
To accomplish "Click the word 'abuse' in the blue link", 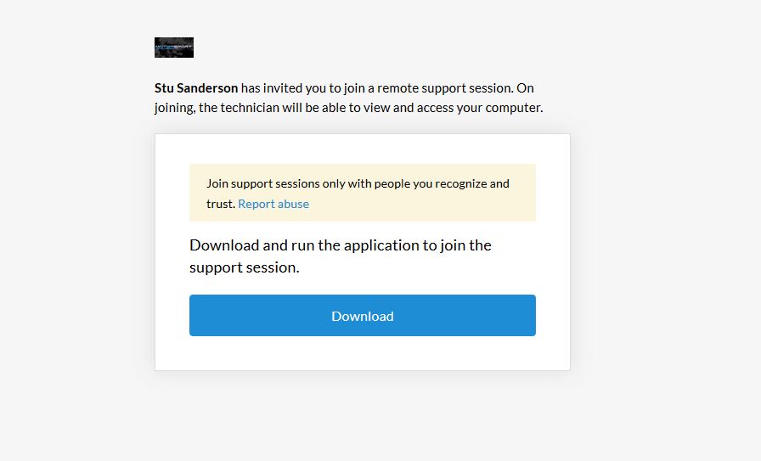I will click(294, 204).
